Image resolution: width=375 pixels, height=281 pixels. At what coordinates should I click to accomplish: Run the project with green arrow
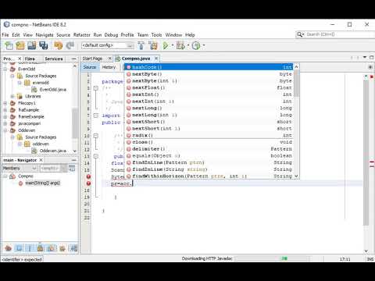[166, 45]
